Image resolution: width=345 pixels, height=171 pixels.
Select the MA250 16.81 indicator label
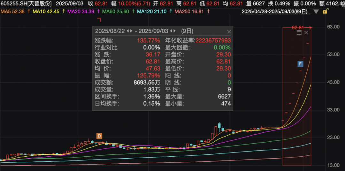(x=189, y=12)
